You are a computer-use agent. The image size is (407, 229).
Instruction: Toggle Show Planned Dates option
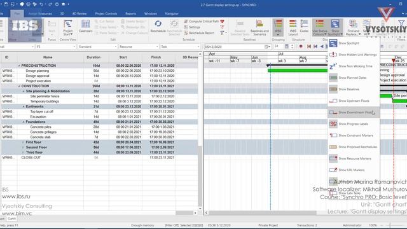[354, 78]
